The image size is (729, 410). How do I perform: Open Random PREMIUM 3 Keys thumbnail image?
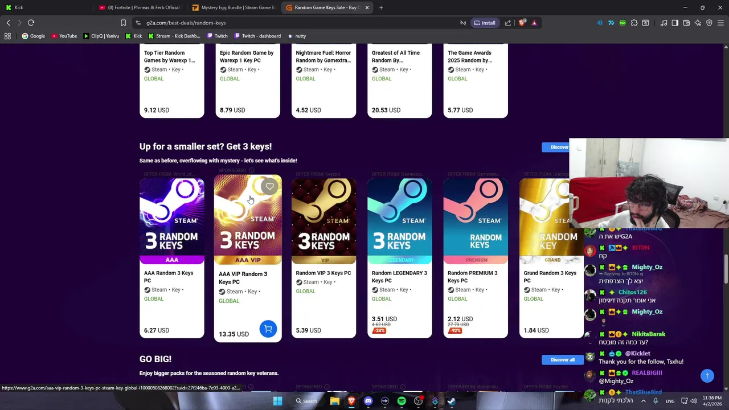coord(476,221)
